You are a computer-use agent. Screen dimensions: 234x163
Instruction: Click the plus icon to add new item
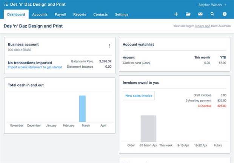pyautogui.click(x=176, y=14)
